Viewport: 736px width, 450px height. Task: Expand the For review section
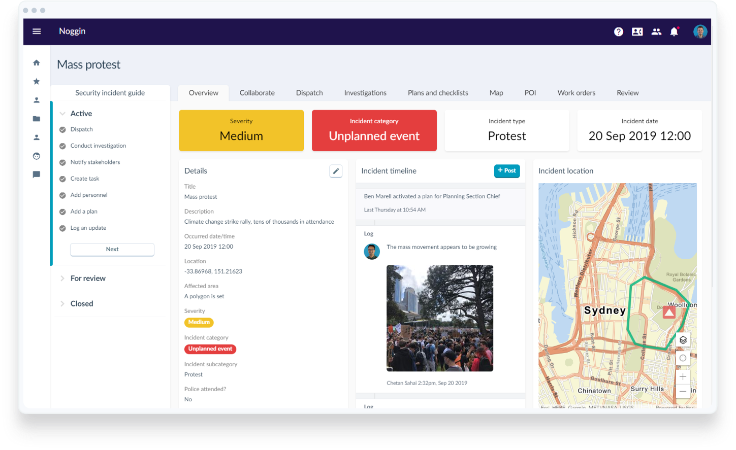pos(62,278)
